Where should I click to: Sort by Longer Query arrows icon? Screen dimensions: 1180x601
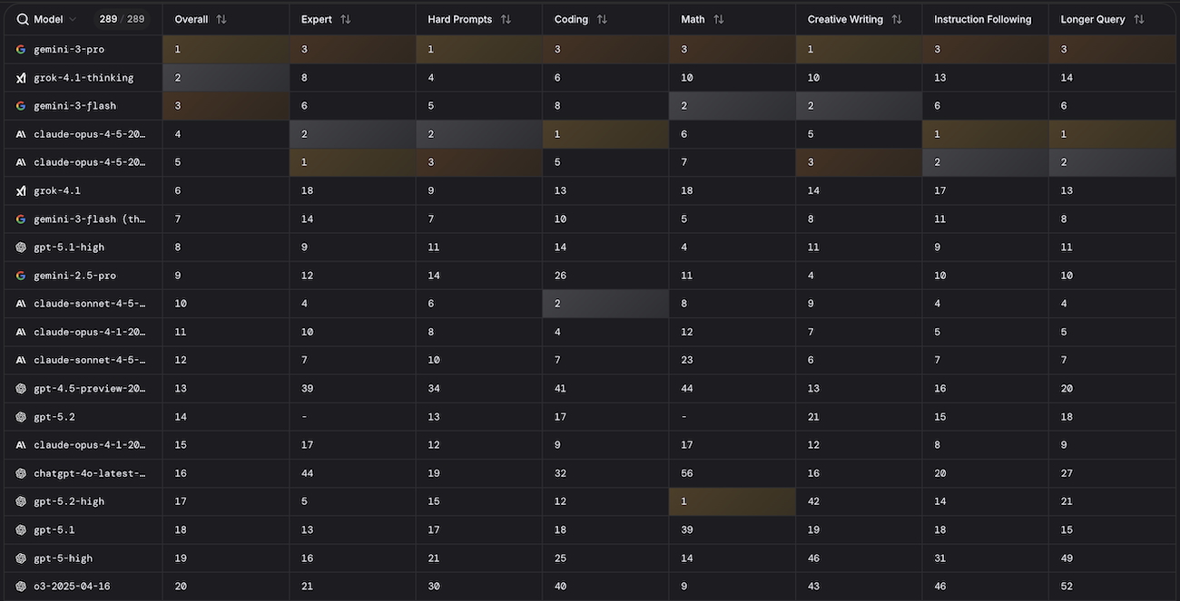coord(1139,19)
